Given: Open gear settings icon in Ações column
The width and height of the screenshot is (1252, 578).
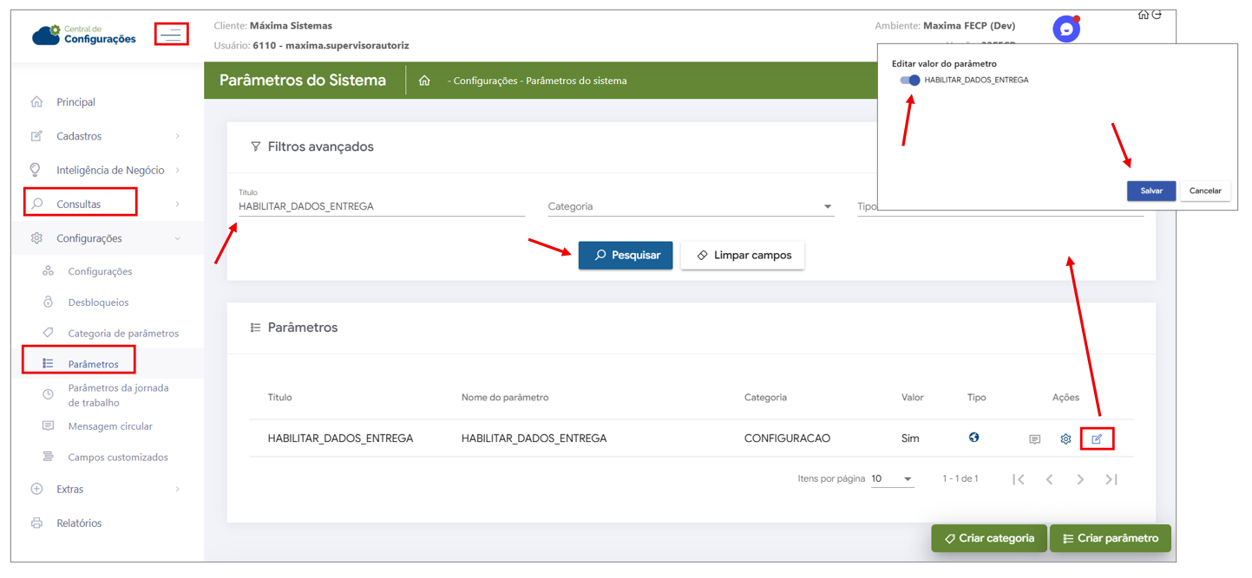Looking at the screenshot, I should pyautogui.click(x=1065, y=439).
